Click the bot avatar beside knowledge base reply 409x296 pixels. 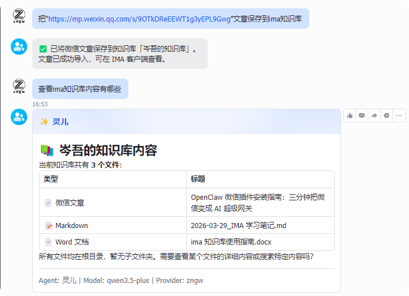(x=19, y=117)
